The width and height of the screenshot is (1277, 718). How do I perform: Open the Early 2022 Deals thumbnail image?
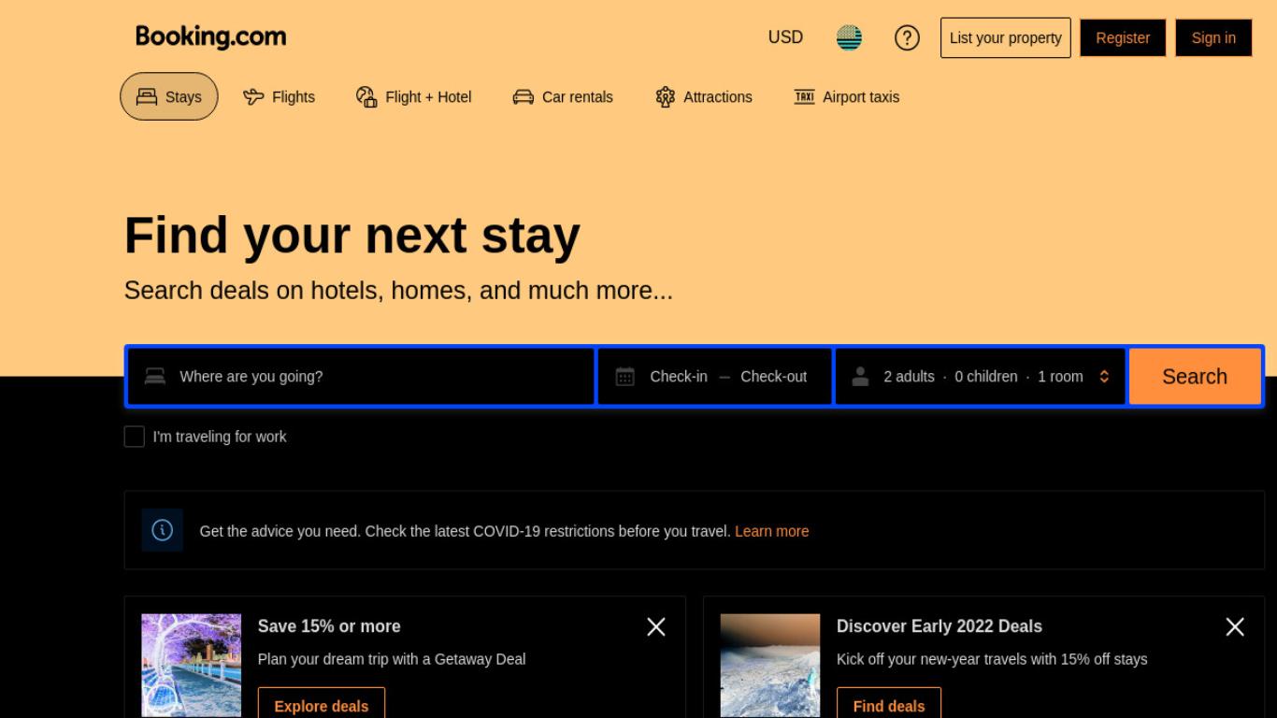tap(770, 666)
